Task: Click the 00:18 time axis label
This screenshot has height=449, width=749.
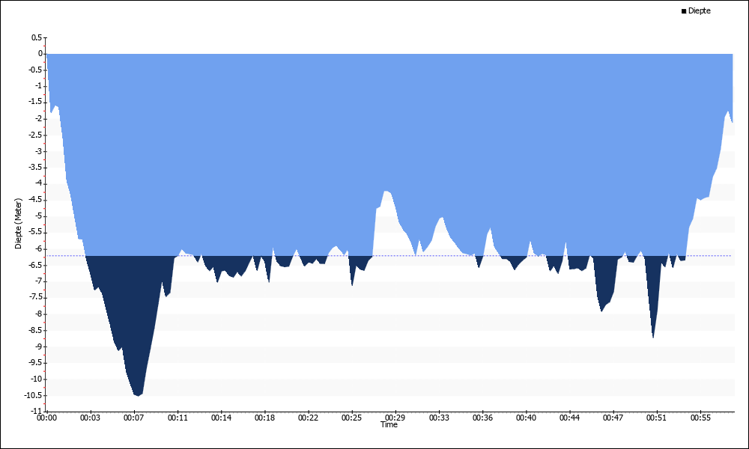Action: tap(264, 418)
